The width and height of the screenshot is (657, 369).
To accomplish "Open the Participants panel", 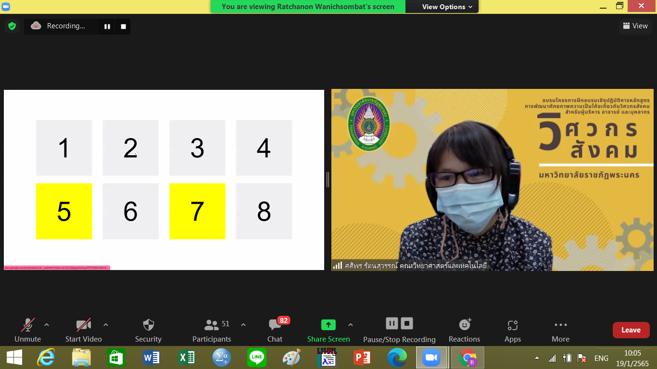I will point(212,331).
